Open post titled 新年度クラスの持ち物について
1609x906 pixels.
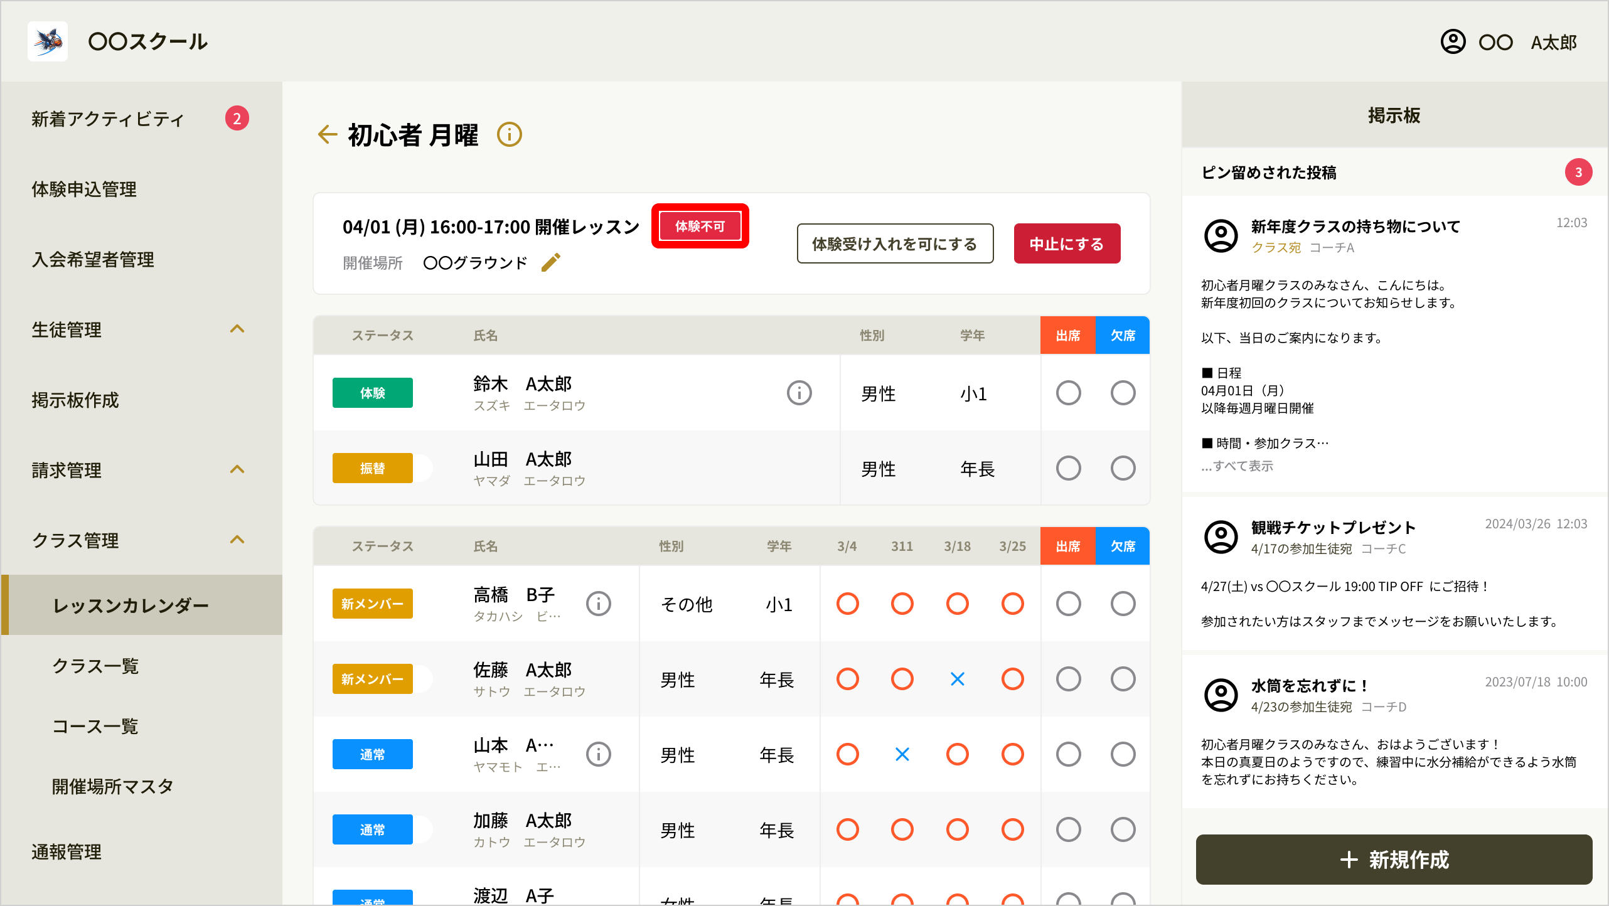pos(1355,226)
